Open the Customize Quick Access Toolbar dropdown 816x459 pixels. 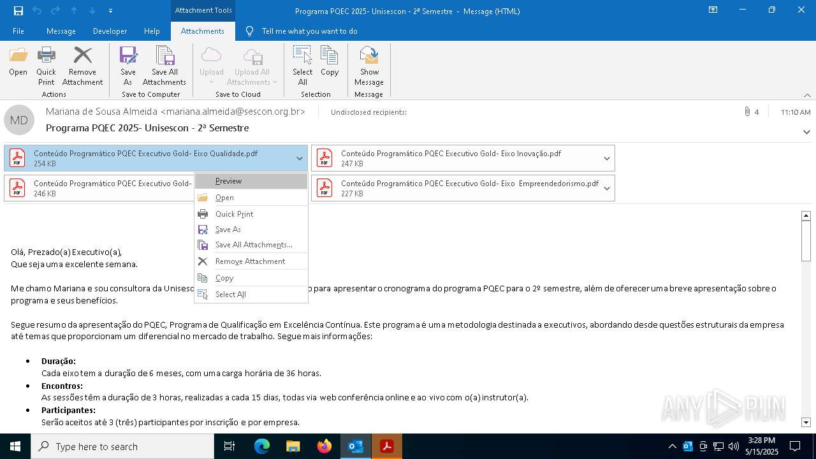tap(110, 11)
